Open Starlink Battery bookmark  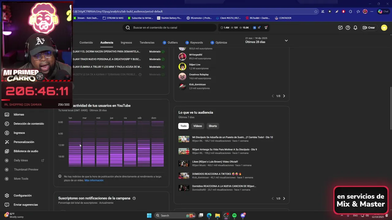(169, 18)
